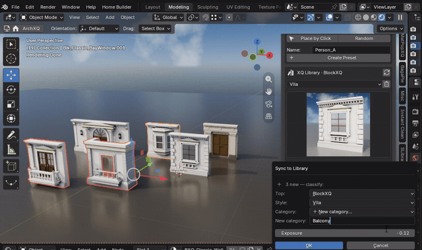The height and width of the screenshot is (250, 422).
Task: Open the Top BlockXQ dropdown
Action: point(362,193)
